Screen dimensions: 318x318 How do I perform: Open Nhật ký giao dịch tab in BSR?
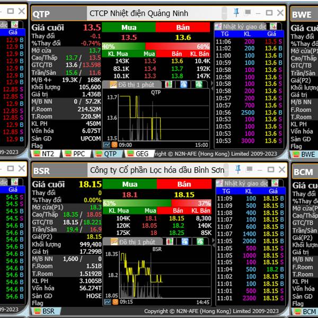pos(242,183)
